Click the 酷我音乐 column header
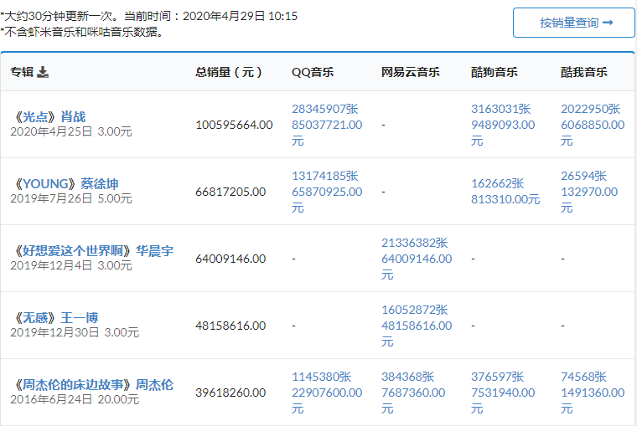This screenshot has width=637, height=426. tap(584, 72)
